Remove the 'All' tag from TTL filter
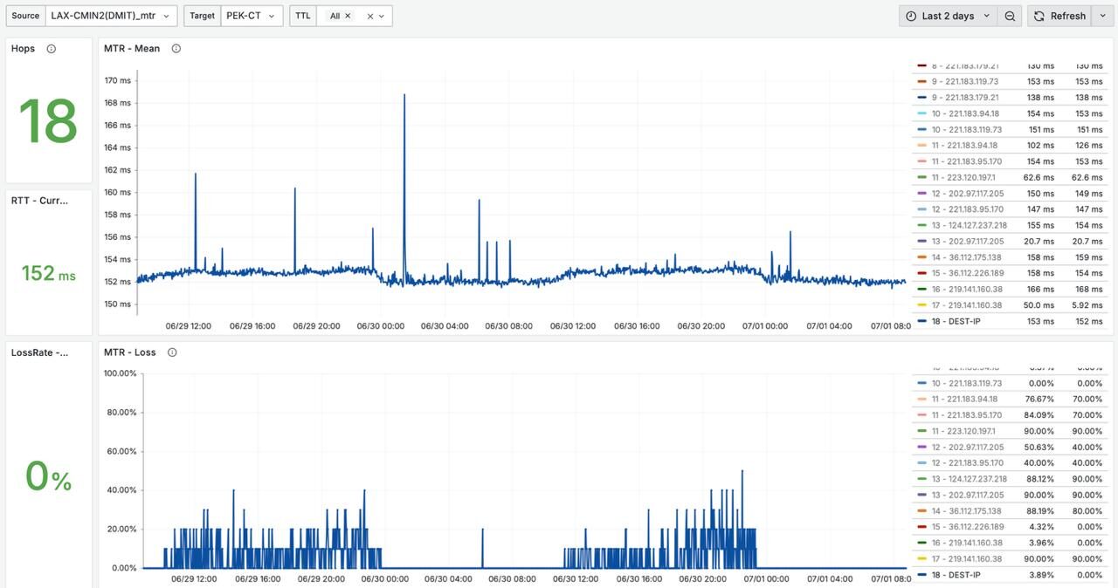The width and height of the screenshot is (1118, 588). 348,16
